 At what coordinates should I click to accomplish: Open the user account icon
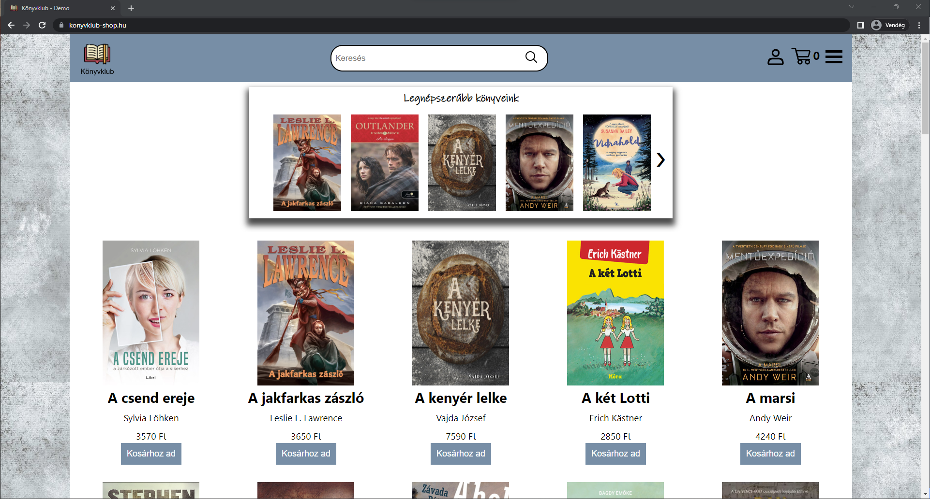pyautogui.click(x=775, y=57)
